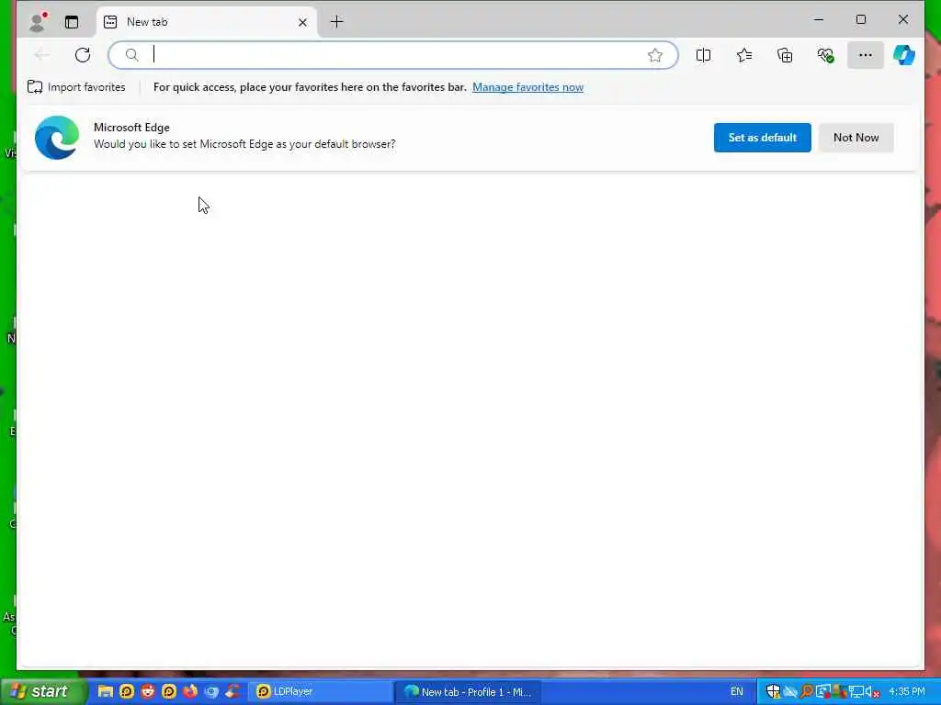The image size is (941, 705).
Task: Select the New tab tab
Action: pyautogui.click(x=206, y=22)
